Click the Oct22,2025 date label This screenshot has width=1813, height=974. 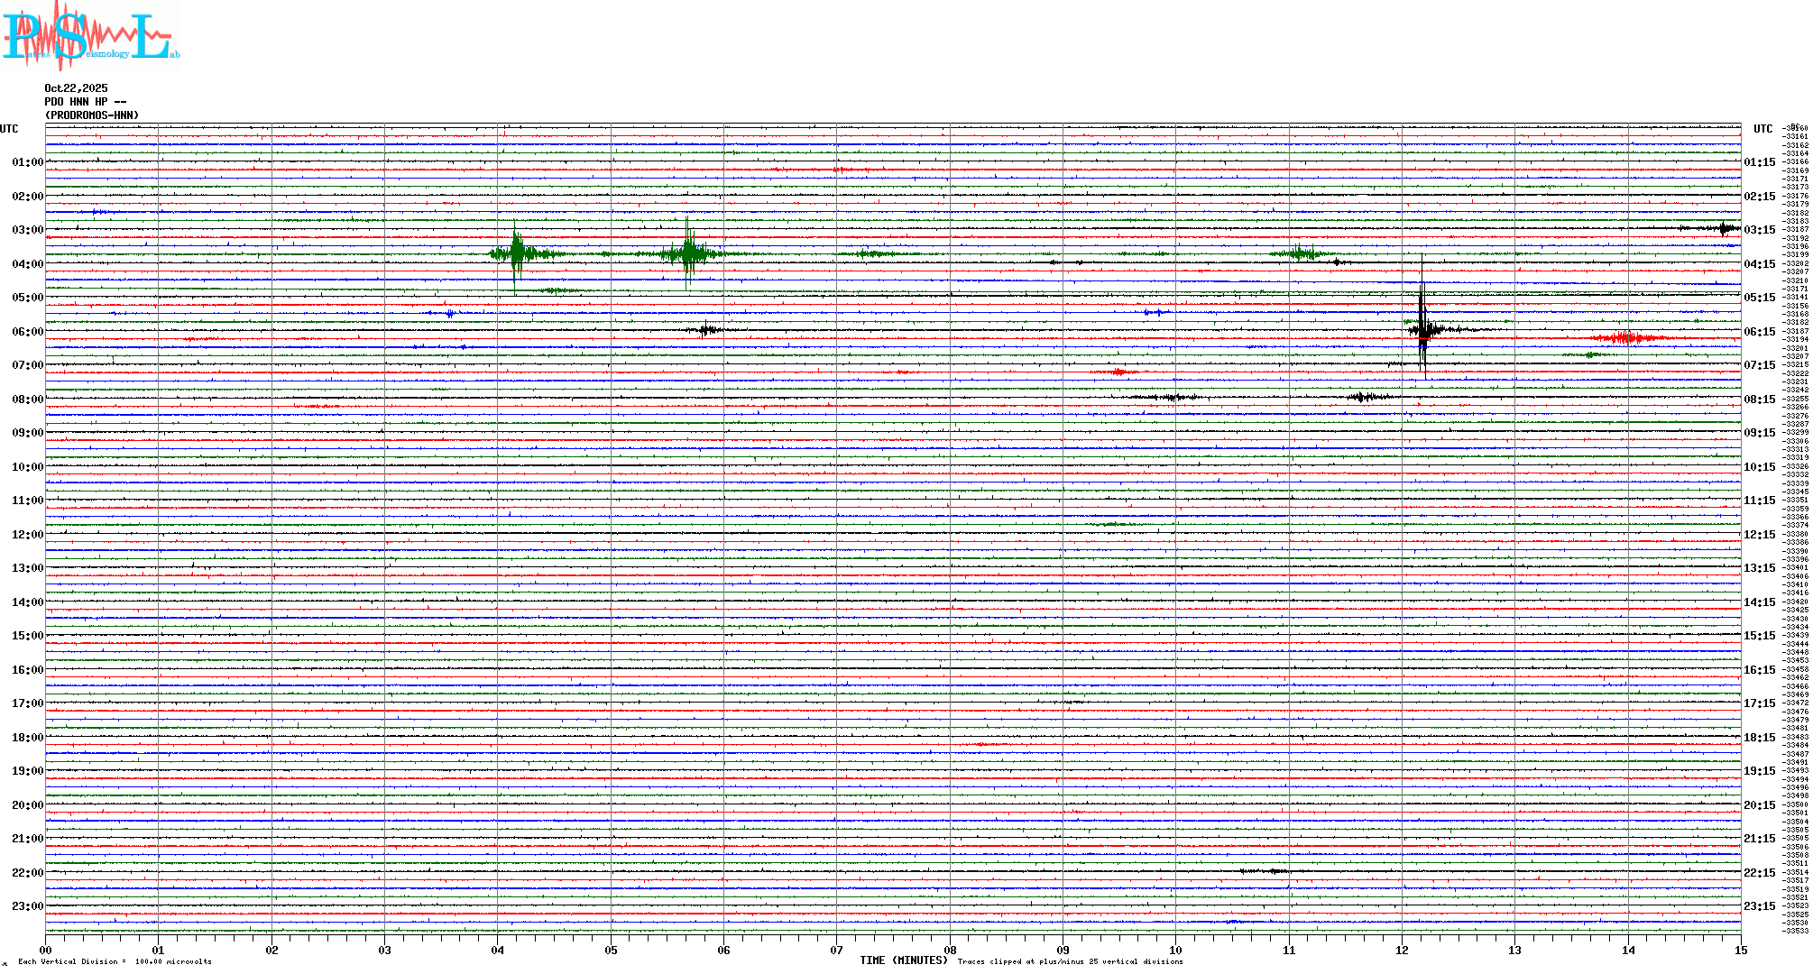pyautogui.click(x=76, y=88)
